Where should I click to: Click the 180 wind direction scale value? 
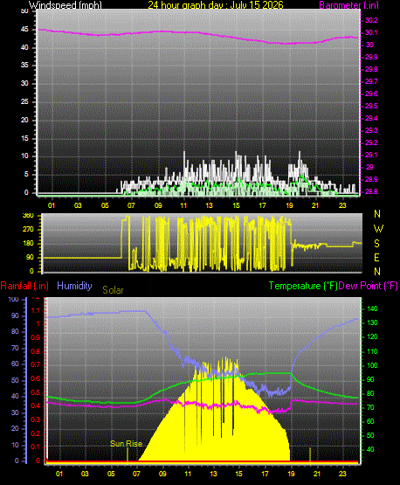(x=28, y=244)
